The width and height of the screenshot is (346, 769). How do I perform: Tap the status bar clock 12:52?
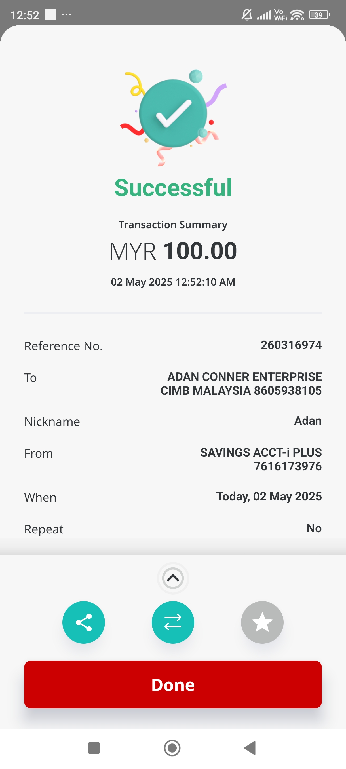pyautogui.click(x=25, y=15)
